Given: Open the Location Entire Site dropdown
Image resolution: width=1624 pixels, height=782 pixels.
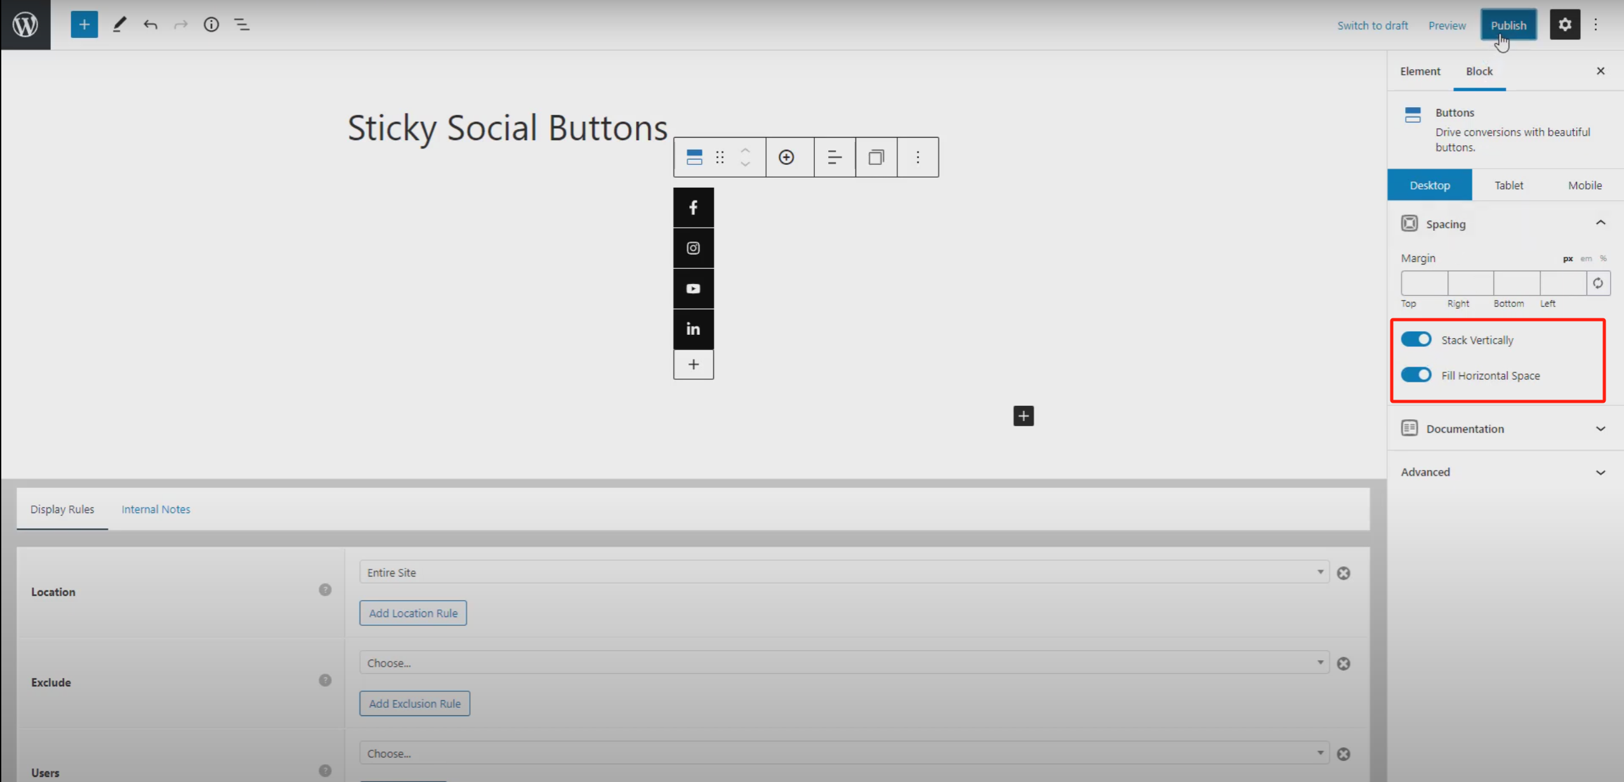Looking at the screenshot, I should pyautogui.click(x=843, y=572).
